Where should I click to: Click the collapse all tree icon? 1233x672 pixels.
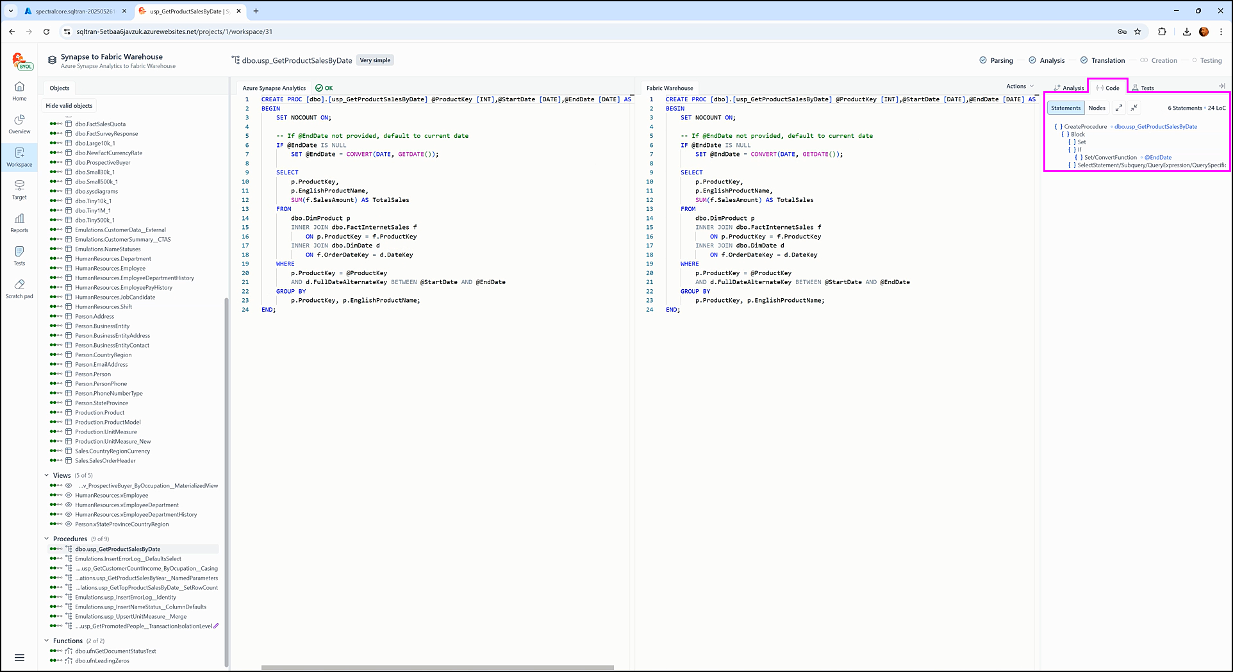pos(1134,108)
